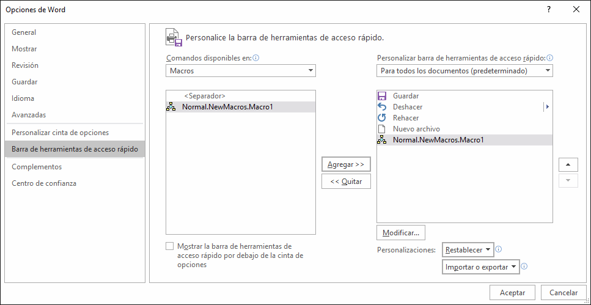Select the Guardar row in toolbar list

[464, 96]
